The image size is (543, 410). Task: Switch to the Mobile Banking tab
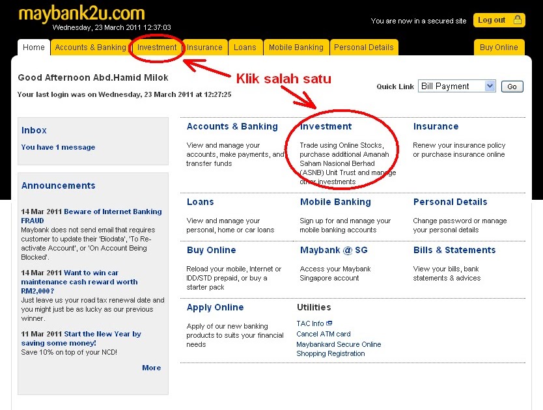click(x=296, y=47)
